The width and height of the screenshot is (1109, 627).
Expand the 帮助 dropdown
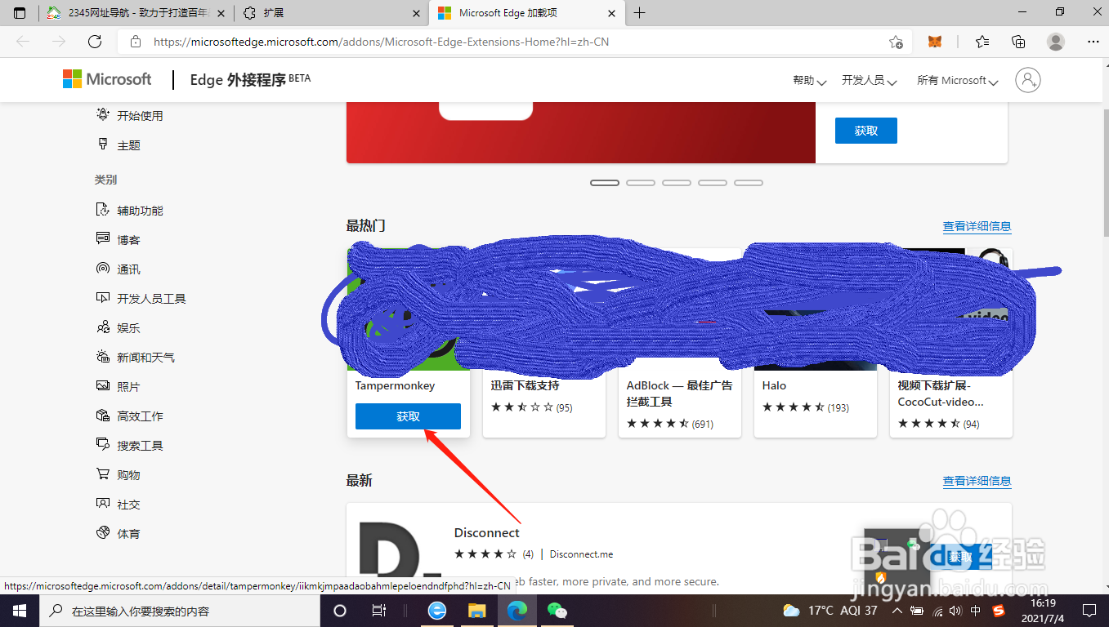coord(809,80)
